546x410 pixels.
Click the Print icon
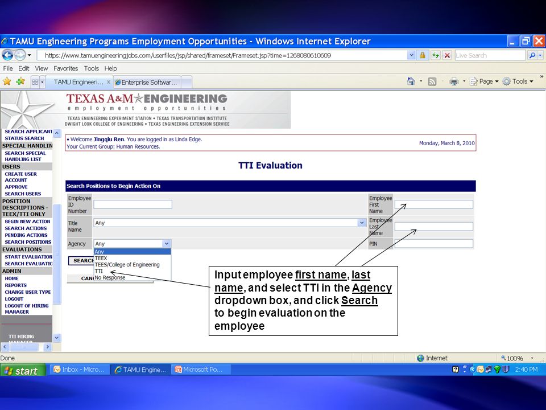454,81
